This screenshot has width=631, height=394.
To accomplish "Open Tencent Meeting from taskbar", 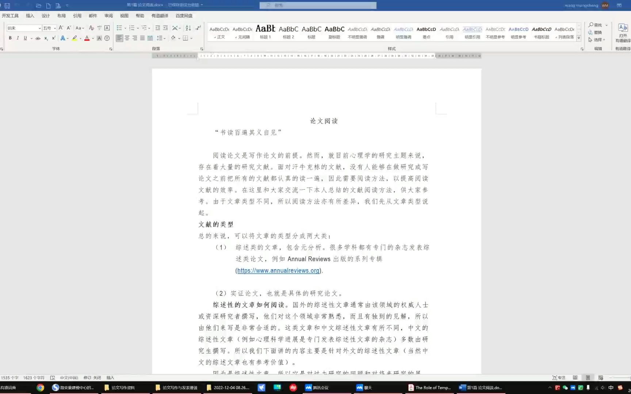I will (x=317, y=387).
